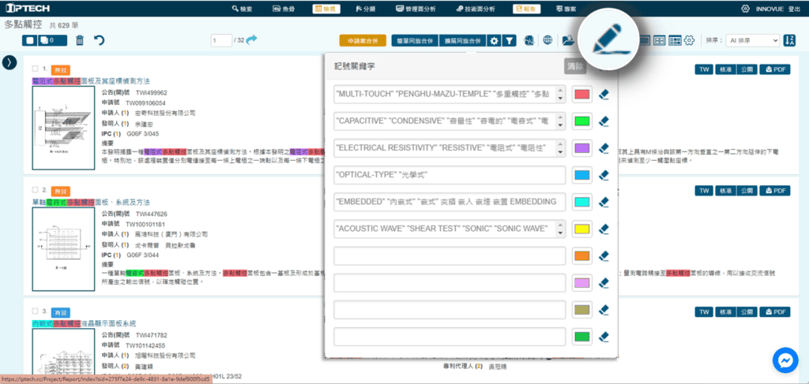Click the highlighter pen keyword marking icon

(x=608, y=39)
